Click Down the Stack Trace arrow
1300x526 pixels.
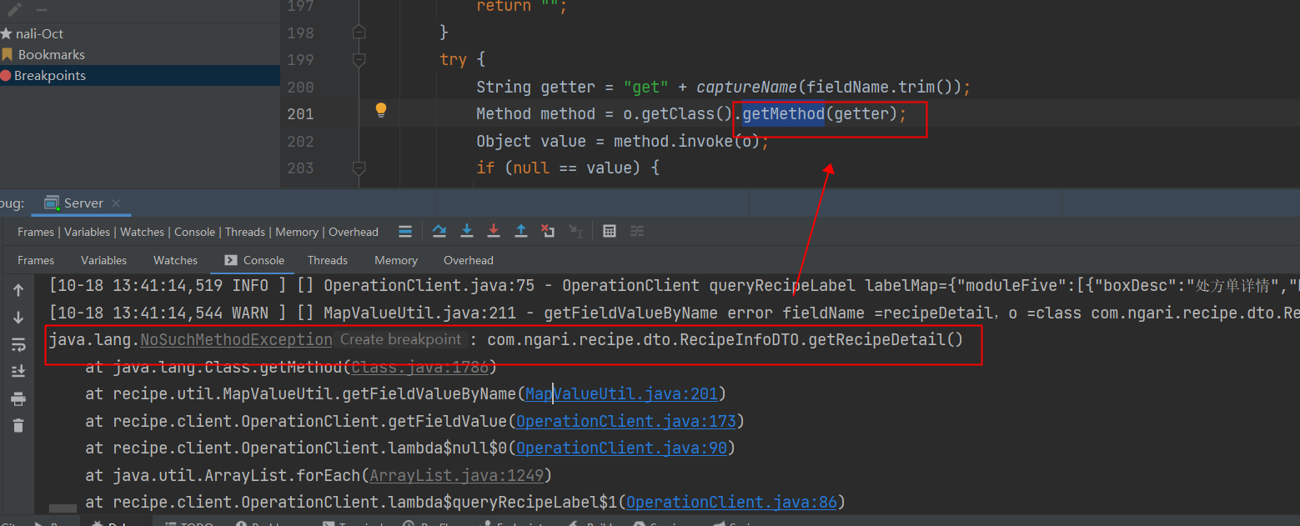click(18, 318)
